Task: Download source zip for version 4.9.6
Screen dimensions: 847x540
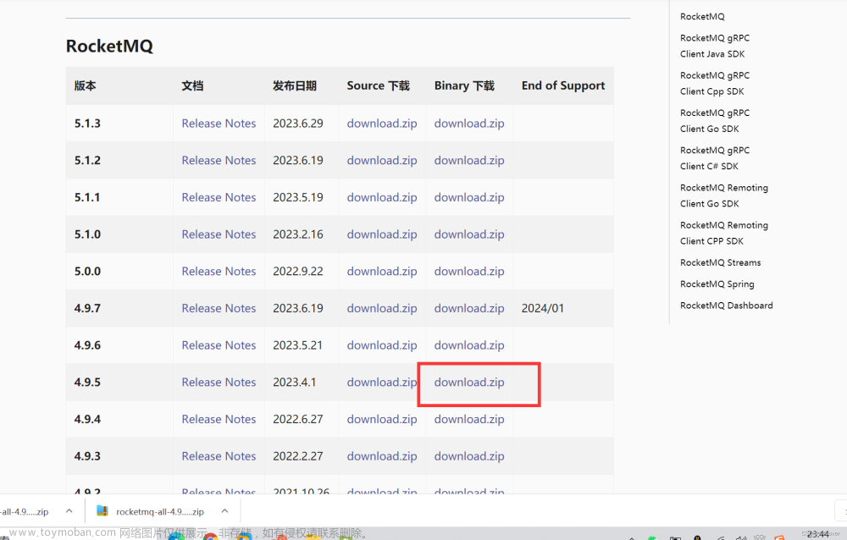Action: tap(382, 345)
